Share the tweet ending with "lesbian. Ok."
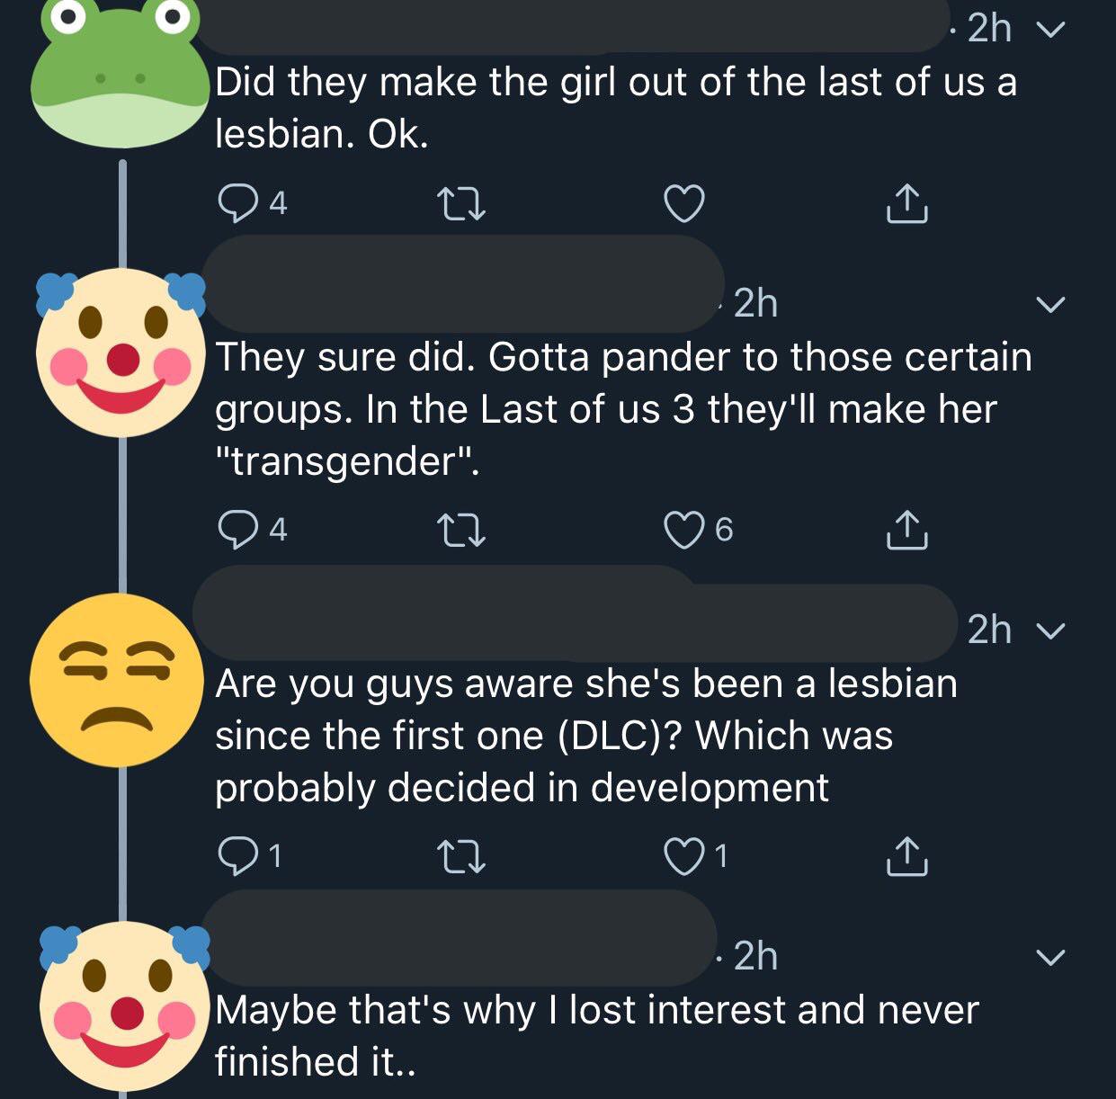 pos(906,203)
